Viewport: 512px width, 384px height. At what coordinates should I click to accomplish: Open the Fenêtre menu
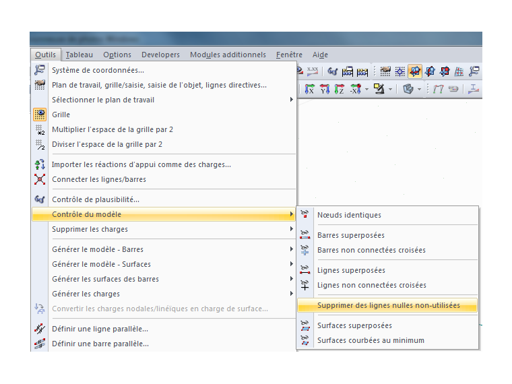coord(289,55)
